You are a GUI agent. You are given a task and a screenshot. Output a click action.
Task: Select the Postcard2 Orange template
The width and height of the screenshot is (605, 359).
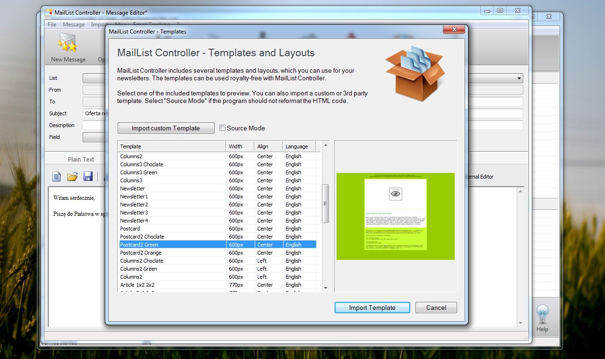[x=217, y=253]
